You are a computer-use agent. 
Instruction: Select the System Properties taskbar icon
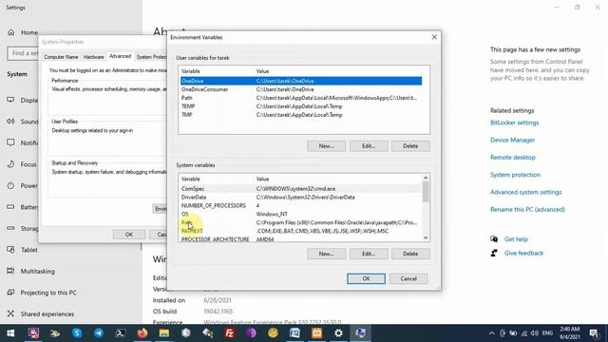360,333
